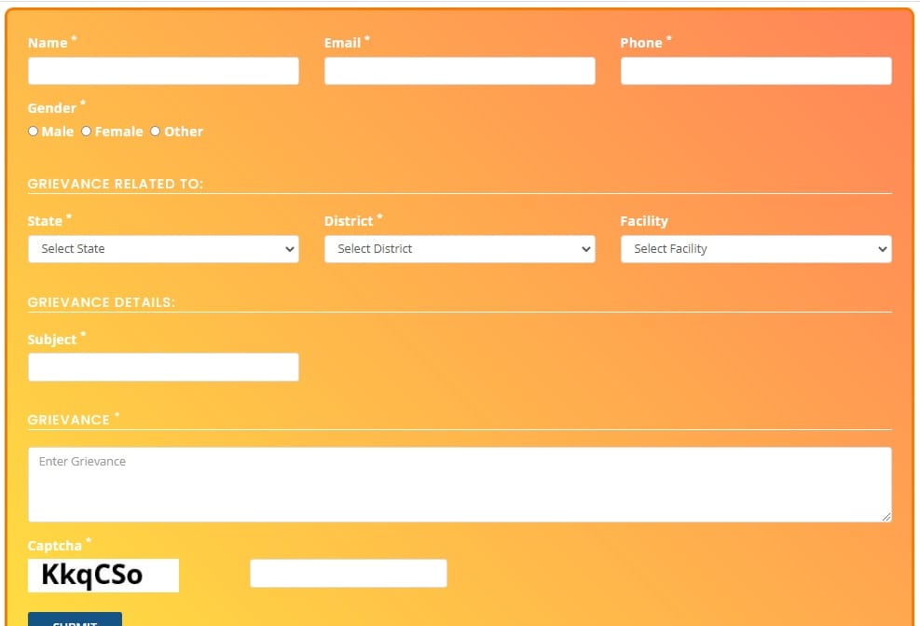This screenshot has width=920, height=626.
Task: Pick the Other gender radio button
Action: [x=156, y=132]
